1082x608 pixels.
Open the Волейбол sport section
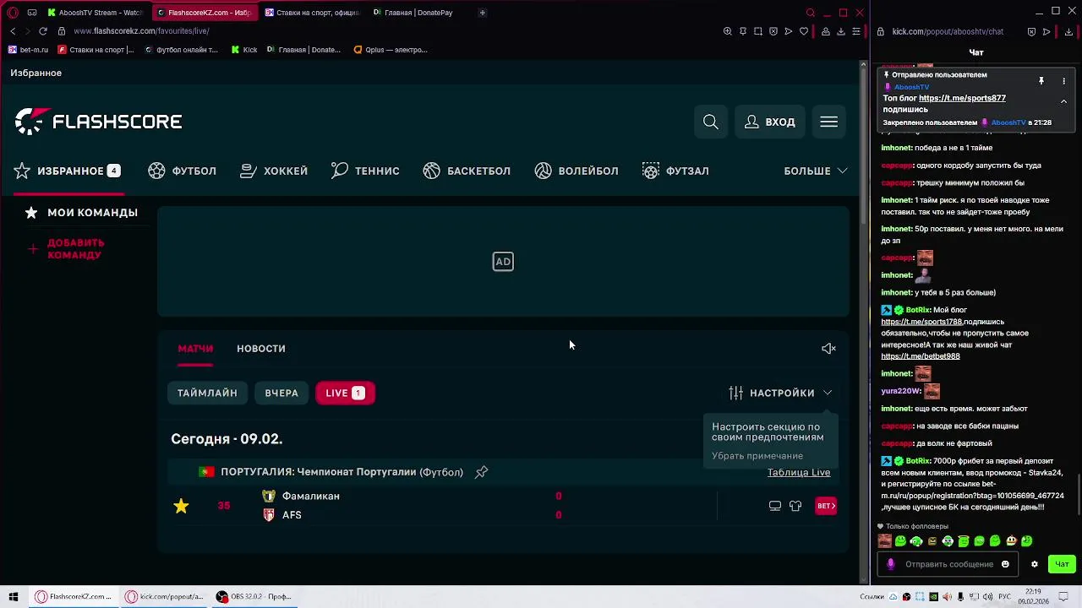point(577,171)
